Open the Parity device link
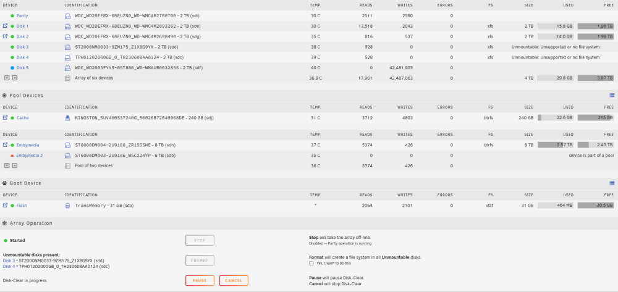Viewport: 618px width, 292px height. coord(22,15)
